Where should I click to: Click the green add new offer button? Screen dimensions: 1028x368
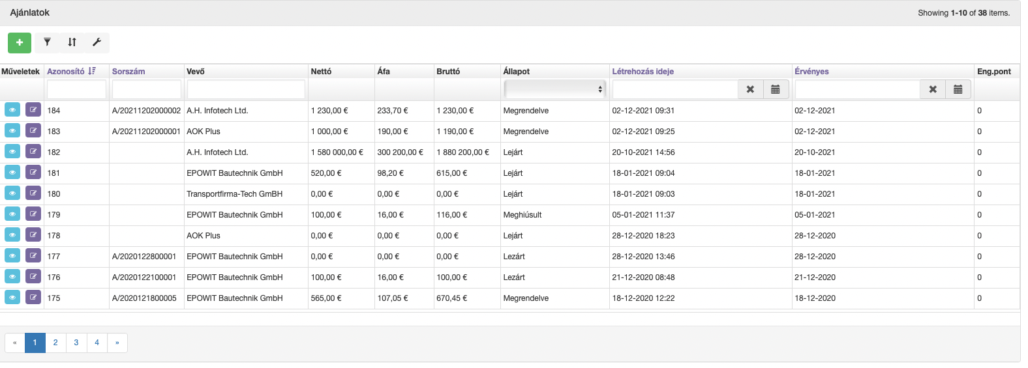(x=20, y=42)
